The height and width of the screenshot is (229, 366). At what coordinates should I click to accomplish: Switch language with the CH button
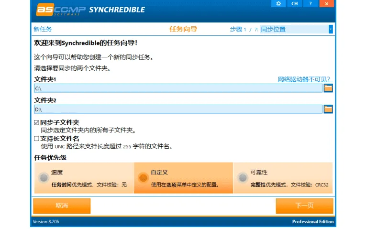click(294, 3)
